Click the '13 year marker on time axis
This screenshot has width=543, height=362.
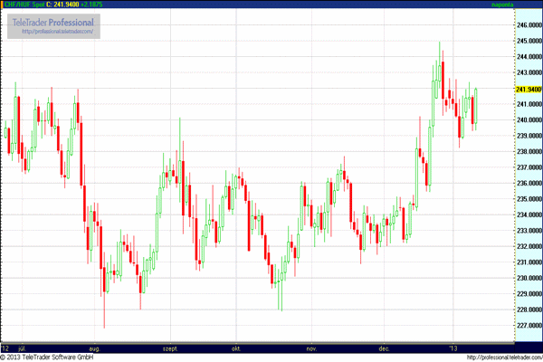453,347
